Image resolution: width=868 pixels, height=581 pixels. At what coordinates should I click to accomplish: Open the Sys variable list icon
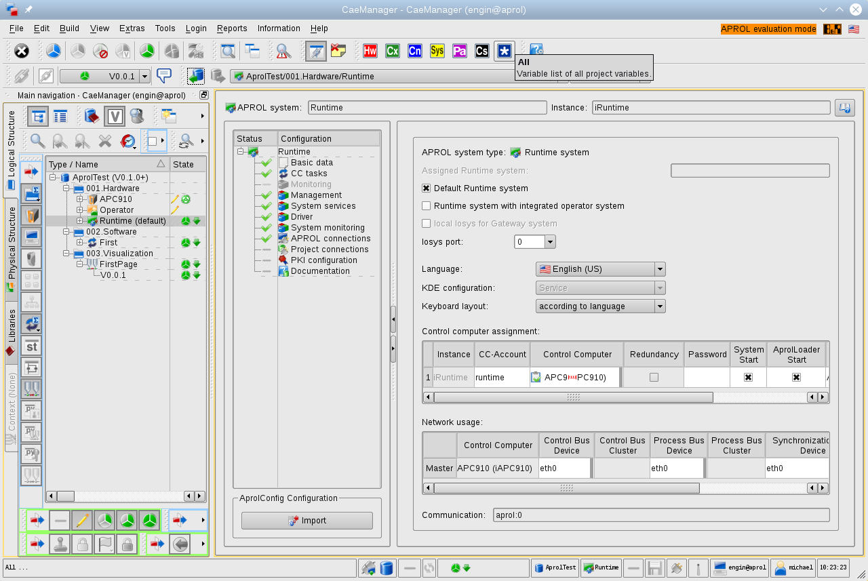point(437,51)
